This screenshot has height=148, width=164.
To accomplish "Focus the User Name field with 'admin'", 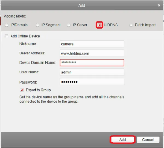I will coord(92,72).
